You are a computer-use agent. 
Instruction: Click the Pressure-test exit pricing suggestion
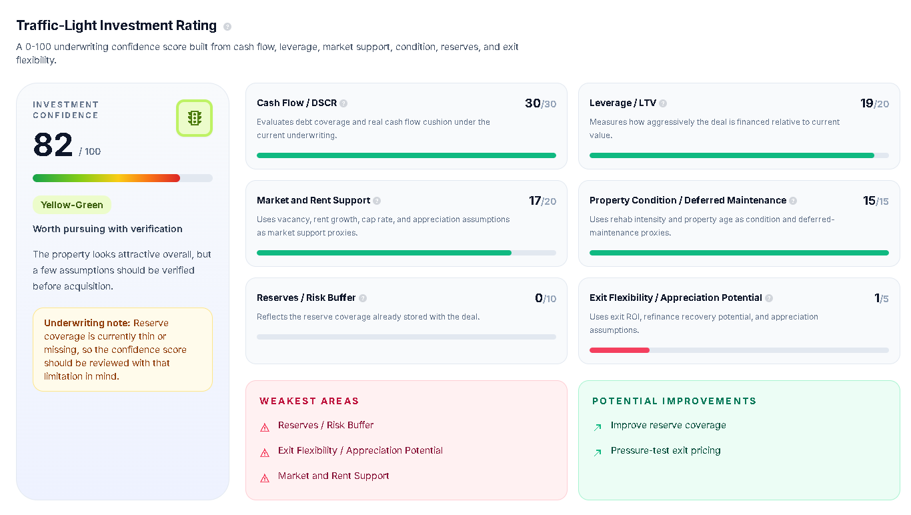pyautogui.click(x=666, y=450)
